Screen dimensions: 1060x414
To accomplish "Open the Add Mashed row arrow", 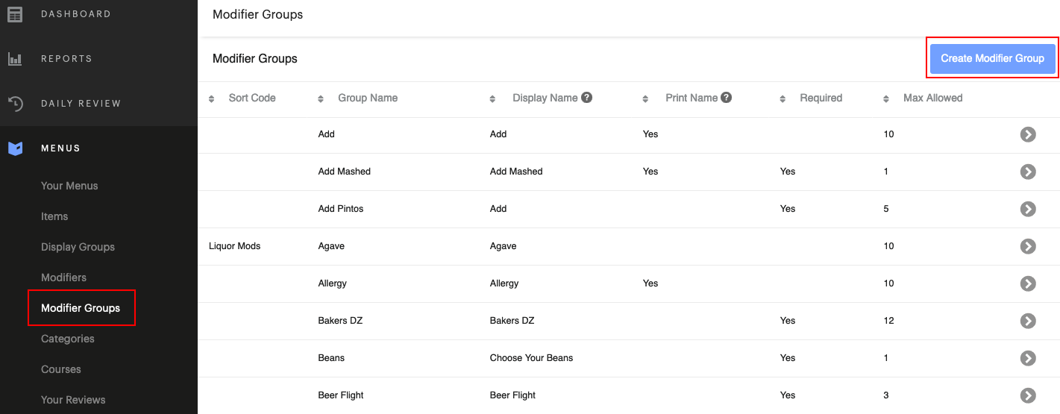I will click(x=1028, y=172).
